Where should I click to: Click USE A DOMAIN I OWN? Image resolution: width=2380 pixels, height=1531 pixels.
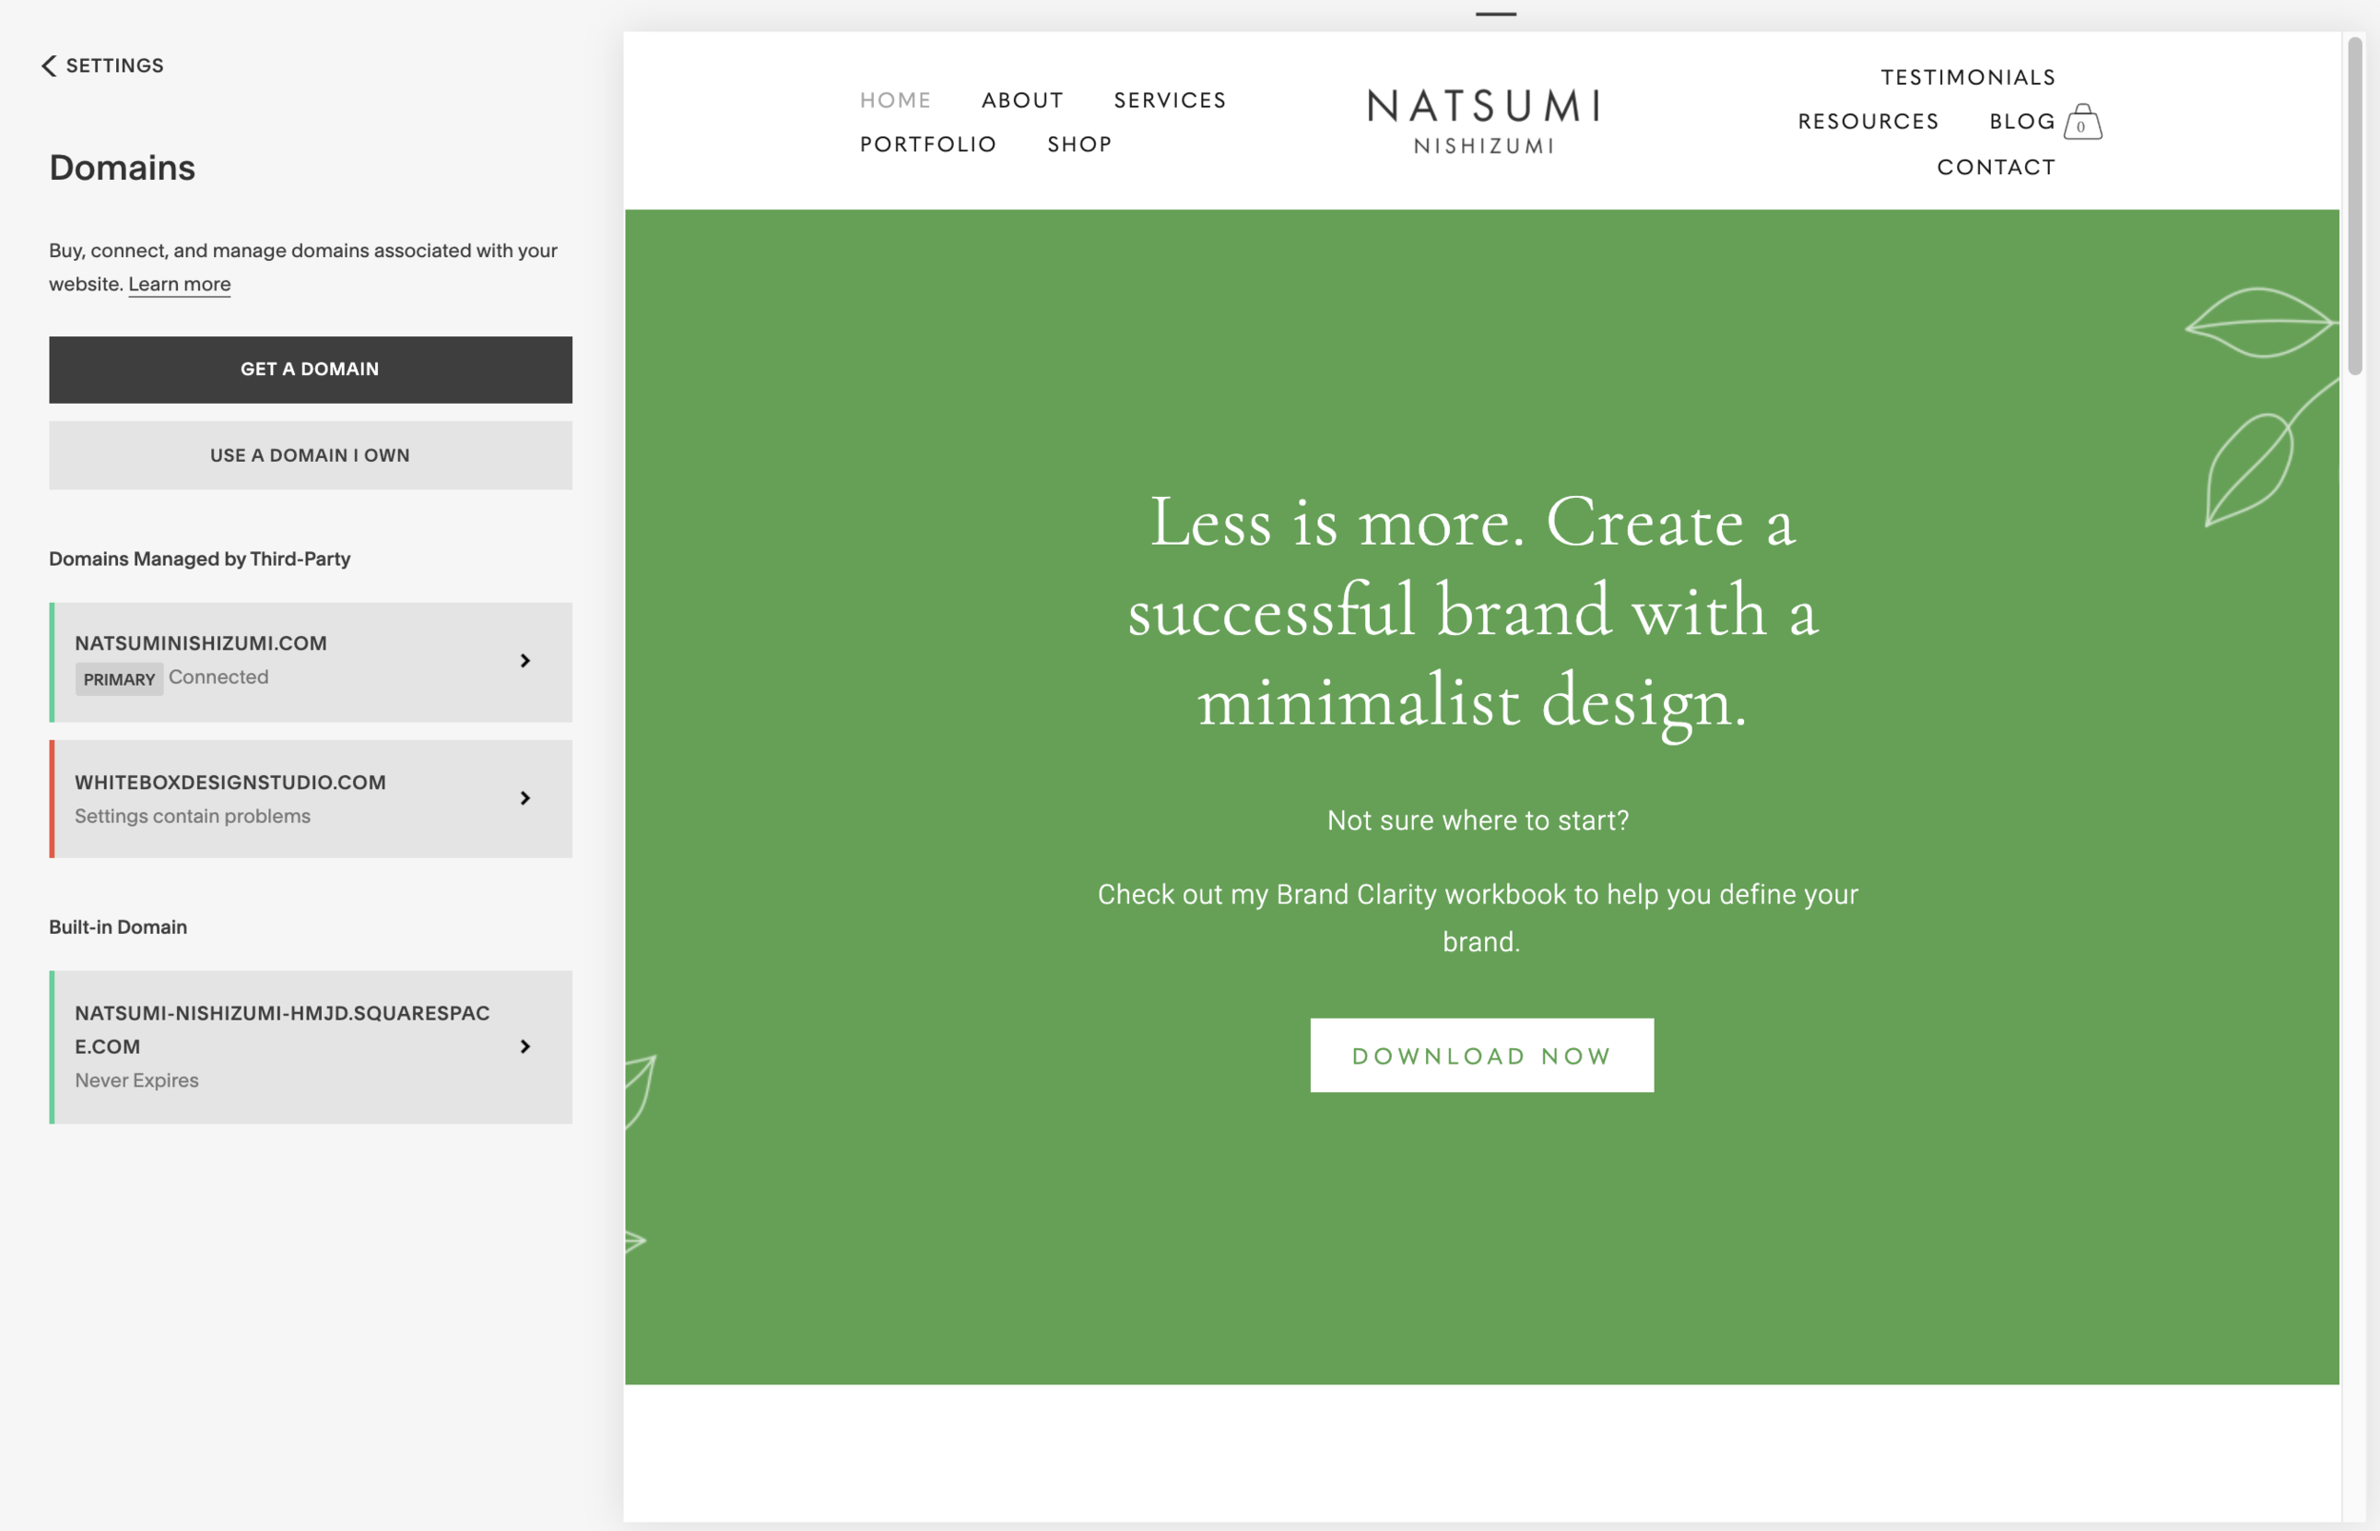(x=310, y=454)
